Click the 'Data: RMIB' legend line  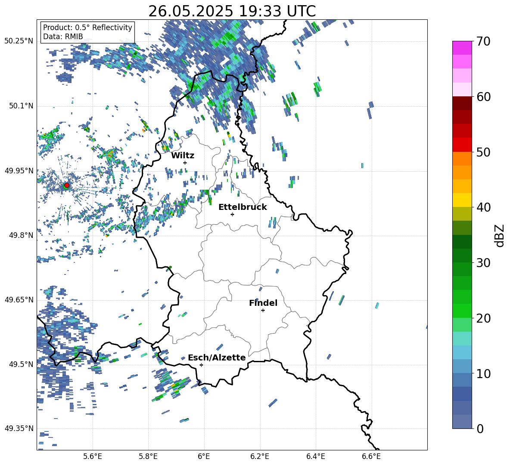pos(63,37)
